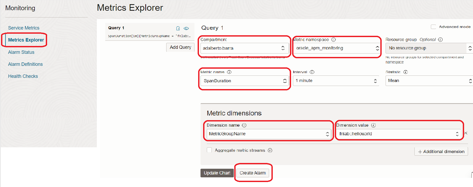This screenshot has width=473, height=187.
Task: Open Metric namespace dropdown
Action: tap(337, 48)
